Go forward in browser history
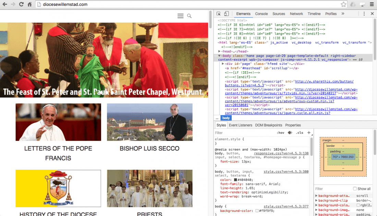This screenshot has width=377, height=216. click(x=13, y=4)
